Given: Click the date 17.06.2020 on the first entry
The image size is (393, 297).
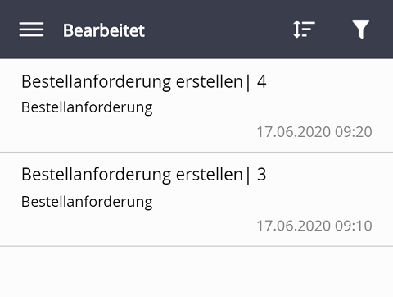Looking at the screenshot, I should pyautogui.click(x=294, y=132).
